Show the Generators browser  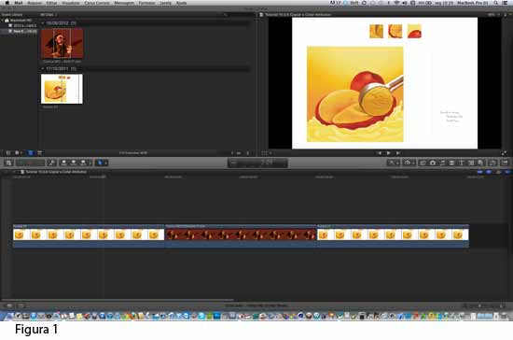(471, 163)
